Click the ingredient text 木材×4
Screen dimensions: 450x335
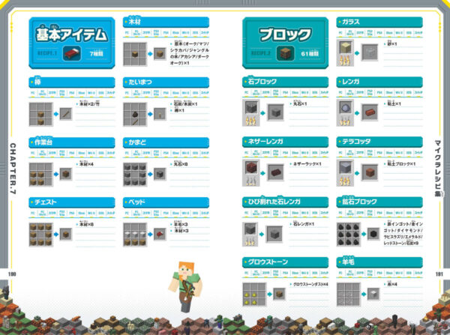coord(86,164)
